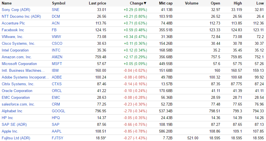This screenshot has height=141, width=266.
Task: Click the Facebook Inc link
Action: 13,30
